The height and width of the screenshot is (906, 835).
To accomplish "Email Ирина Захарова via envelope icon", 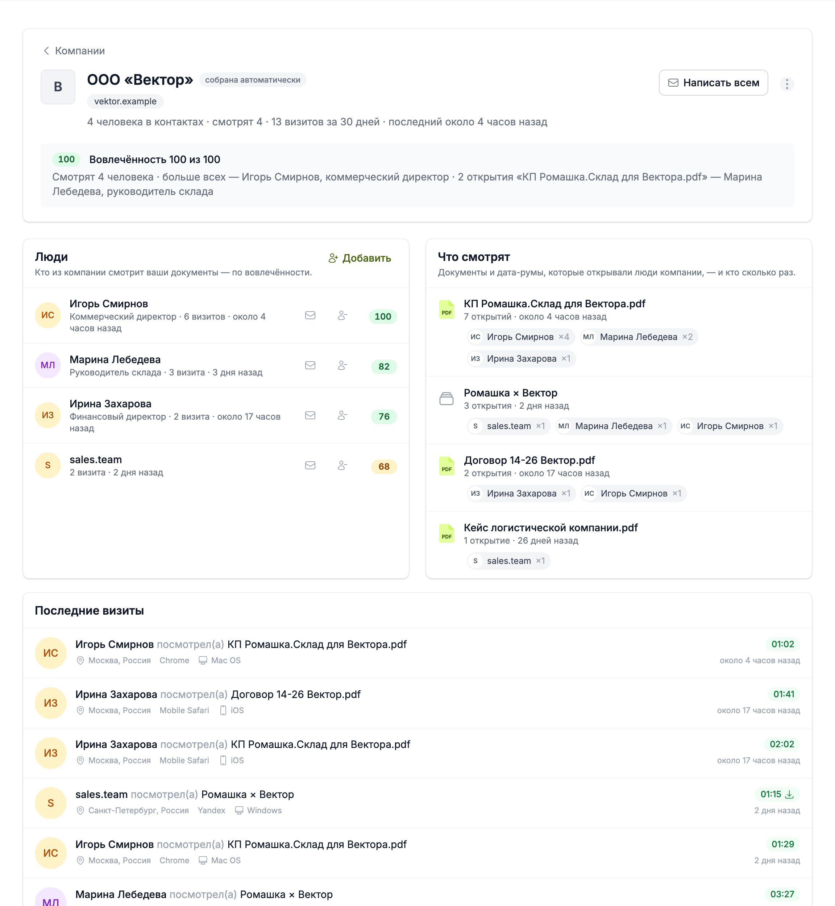I will 310,415.
